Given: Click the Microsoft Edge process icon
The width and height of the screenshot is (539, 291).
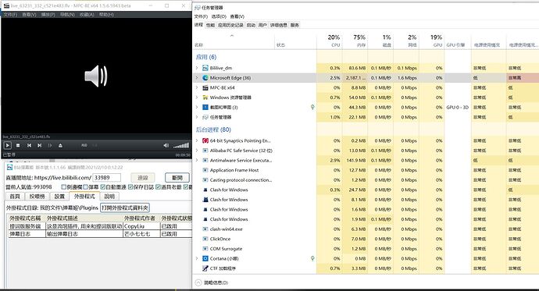Looking at the screenshot, I should 205,78.
